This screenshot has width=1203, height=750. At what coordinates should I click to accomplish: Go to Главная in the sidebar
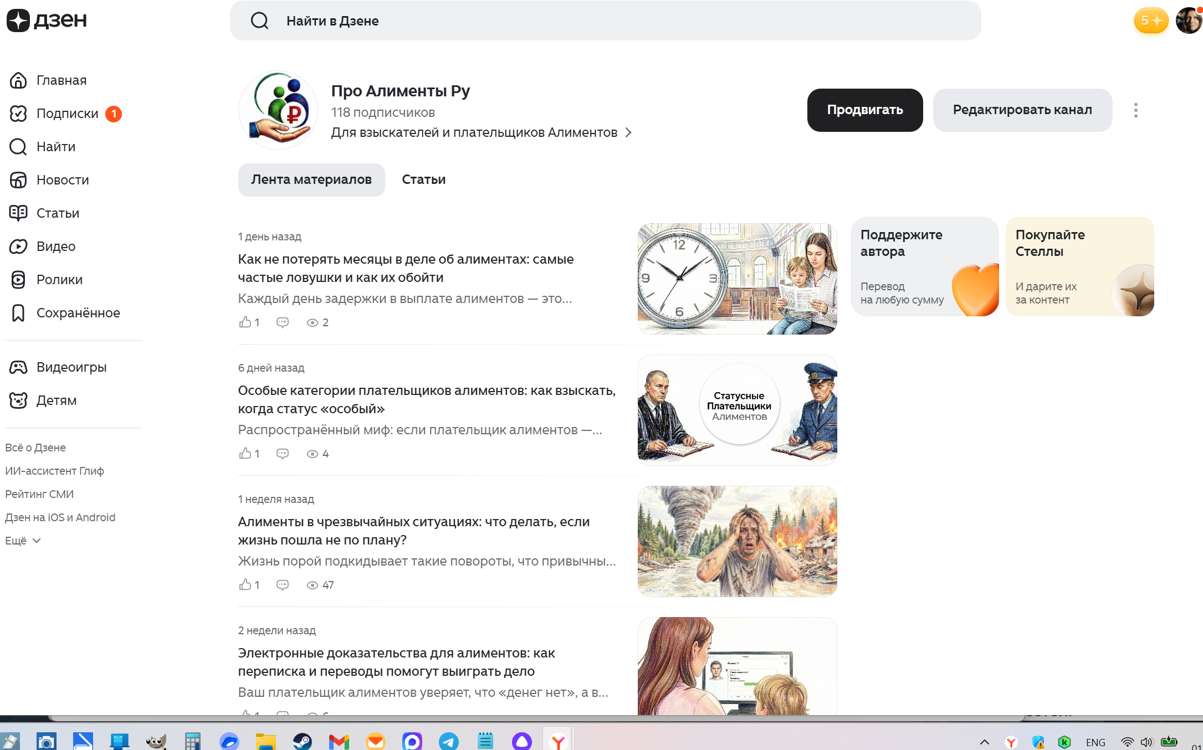coord(48,80)
